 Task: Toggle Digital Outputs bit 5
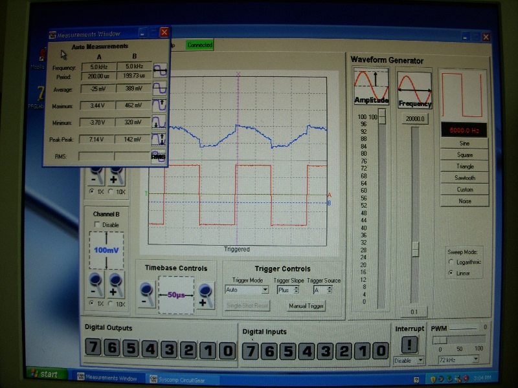coord(131,349)
